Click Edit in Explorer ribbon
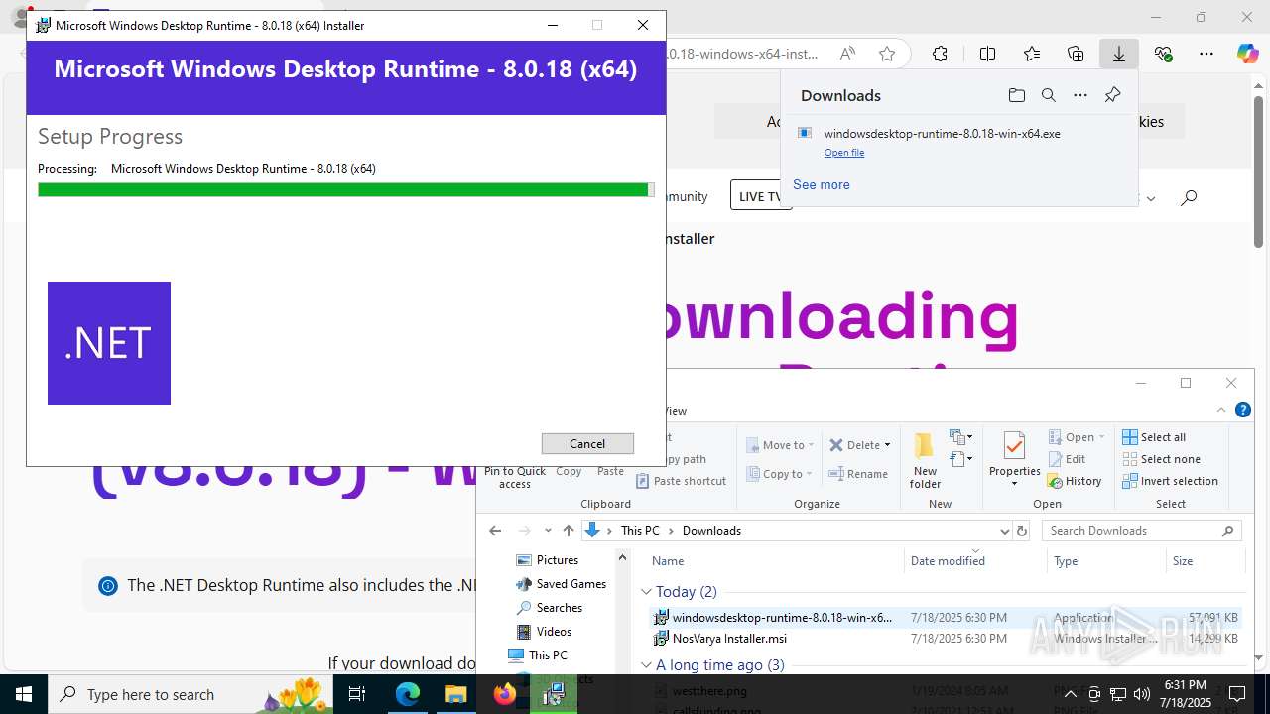The width and height of the screenshot is (1270, 714). click(1068, 459)
